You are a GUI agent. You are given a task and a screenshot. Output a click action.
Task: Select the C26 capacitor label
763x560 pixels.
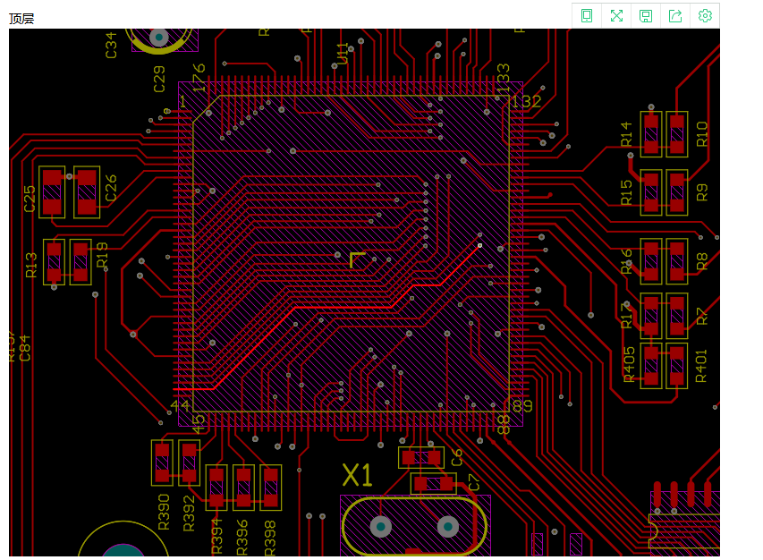(111, 188)
